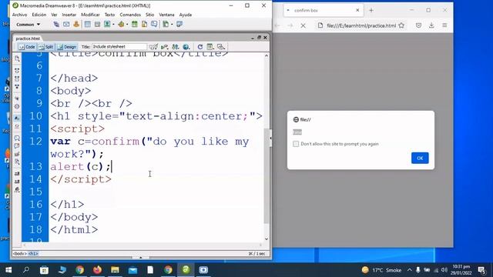Screen dimensions: 493x277
Task: Collapse the side panel handle
Action: click(270, 138)
